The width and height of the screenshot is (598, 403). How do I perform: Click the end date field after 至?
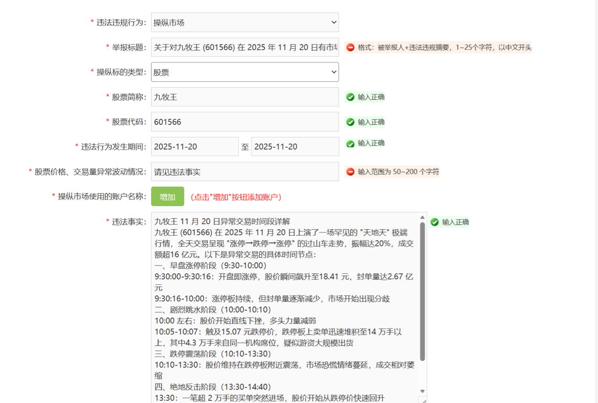point(295,146)
